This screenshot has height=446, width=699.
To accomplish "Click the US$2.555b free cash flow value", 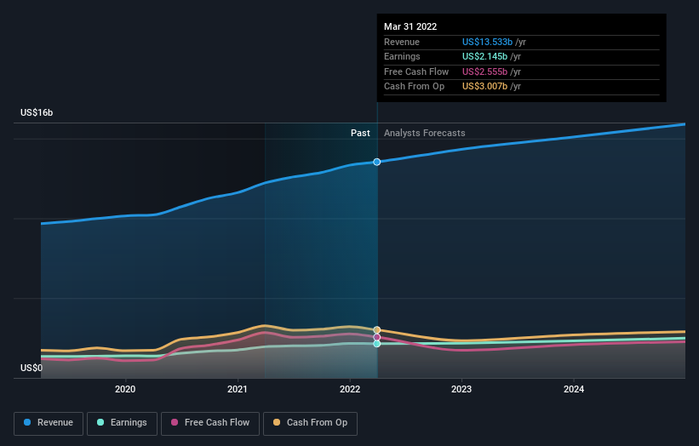I will (484, 71).
